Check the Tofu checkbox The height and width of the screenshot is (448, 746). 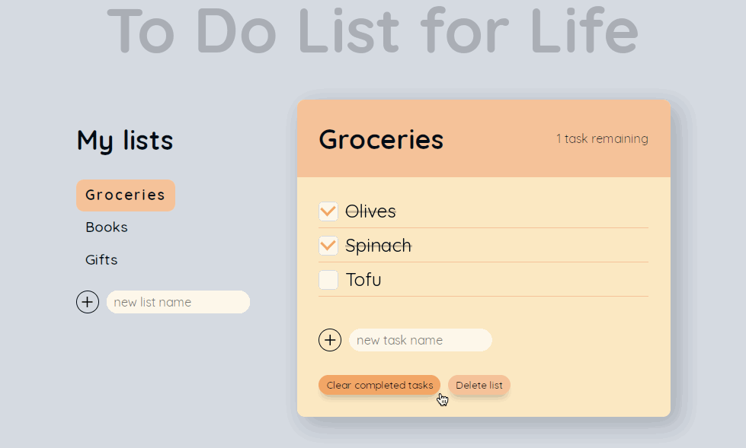[x=328, y=280]
